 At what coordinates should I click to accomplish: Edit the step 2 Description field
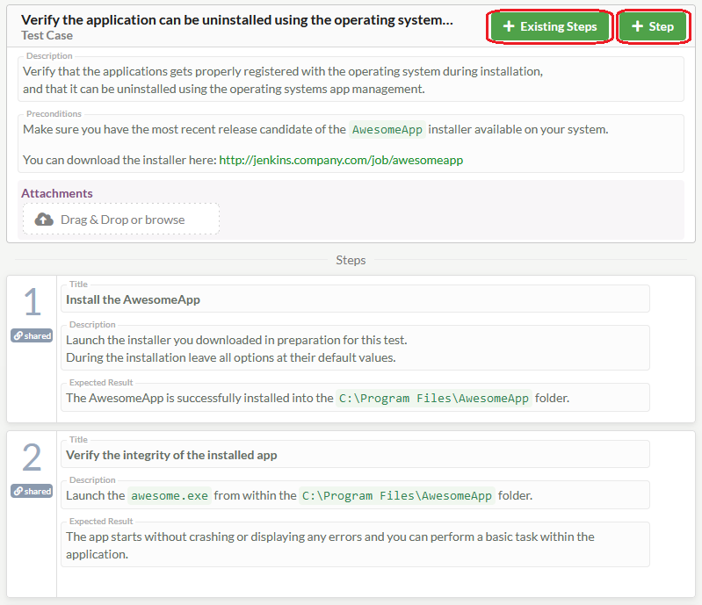355,495
